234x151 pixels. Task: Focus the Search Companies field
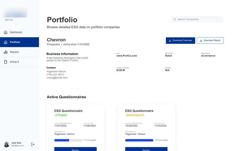click(197, 19)
